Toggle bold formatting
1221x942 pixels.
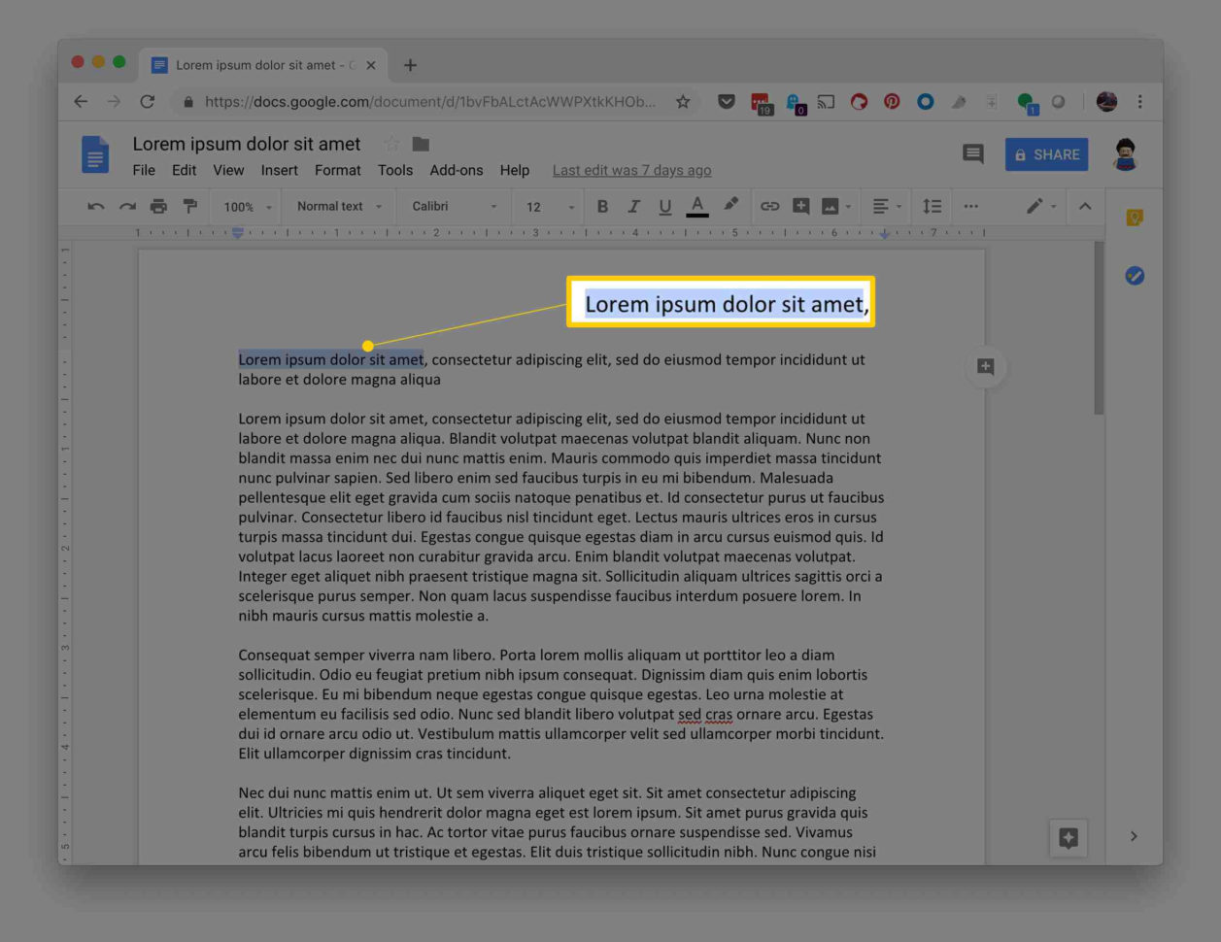tap(602, 206)
